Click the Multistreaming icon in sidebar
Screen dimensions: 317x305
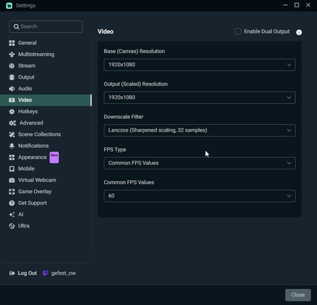tap(12, 54)
